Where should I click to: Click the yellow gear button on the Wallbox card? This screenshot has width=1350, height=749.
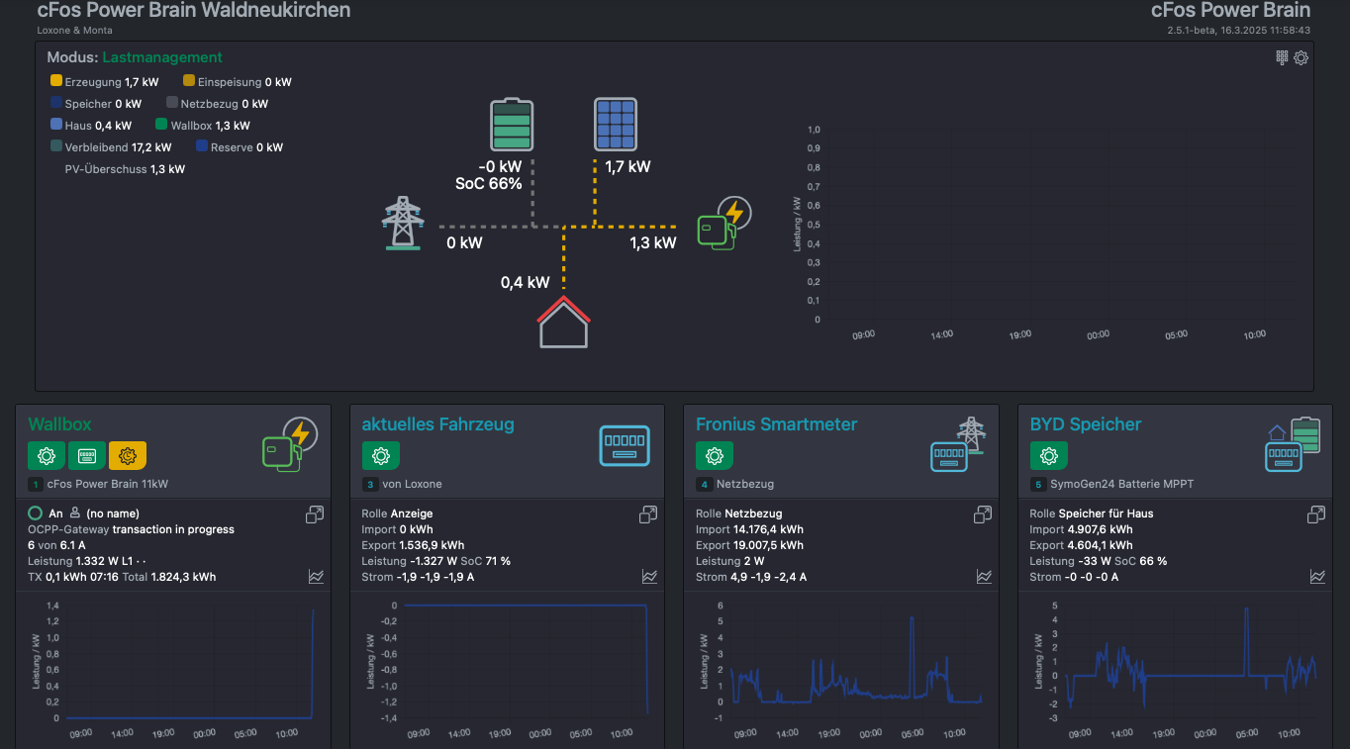[x=128, y=455]
